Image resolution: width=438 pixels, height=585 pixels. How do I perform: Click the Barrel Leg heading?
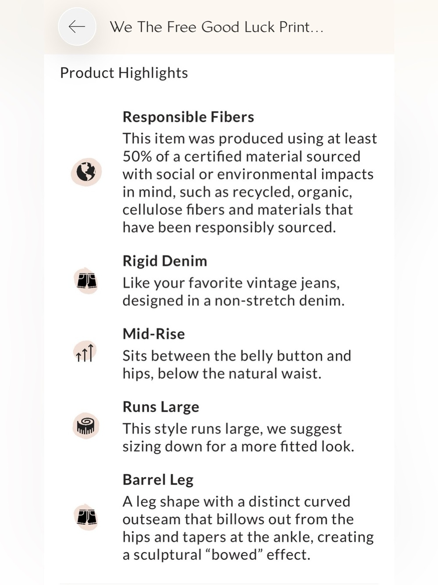(158, 480)
